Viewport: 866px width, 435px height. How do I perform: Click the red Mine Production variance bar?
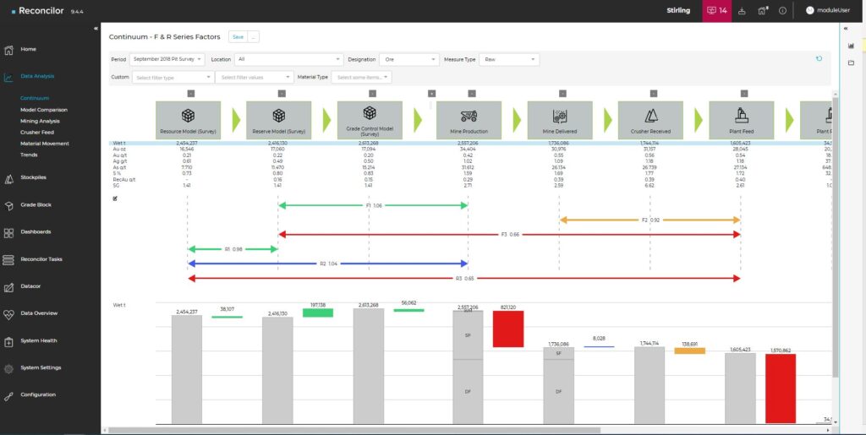coord(509,329)
